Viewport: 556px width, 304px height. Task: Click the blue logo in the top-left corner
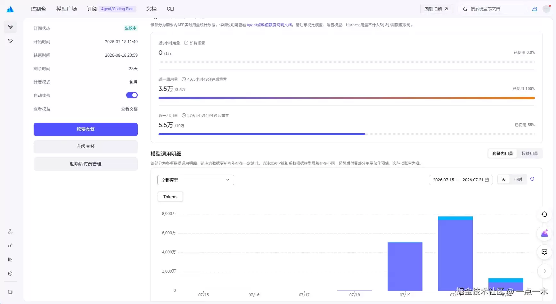pos(10,9)
